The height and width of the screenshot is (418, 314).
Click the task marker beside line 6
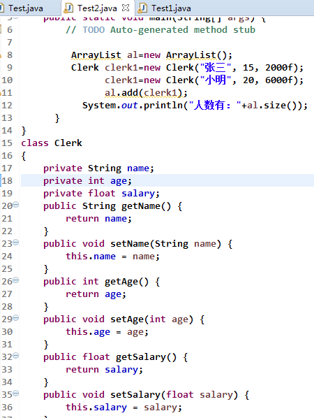[x=1, y=29]
